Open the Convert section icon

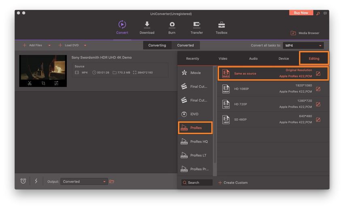122,25
